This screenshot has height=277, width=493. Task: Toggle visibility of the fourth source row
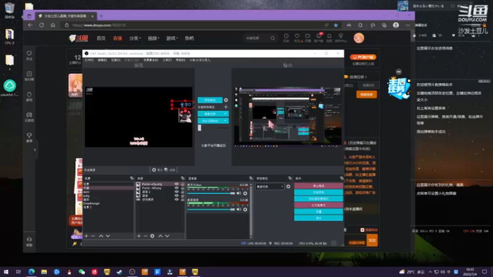[176, 196]
